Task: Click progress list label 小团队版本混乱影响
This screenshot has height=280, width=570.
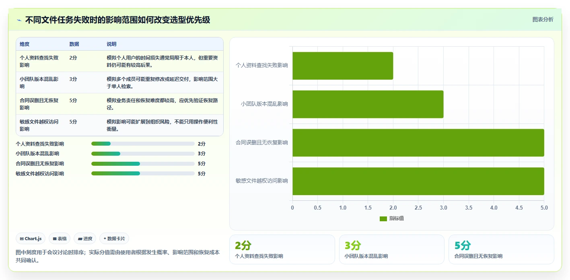Action: pyautogui.click(x=37, y=154)
